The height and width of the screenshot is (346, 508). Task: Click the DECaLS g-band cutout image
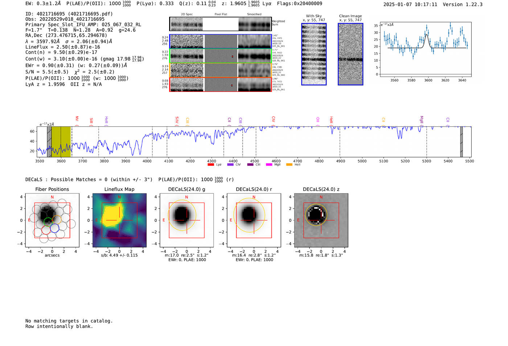187,220
